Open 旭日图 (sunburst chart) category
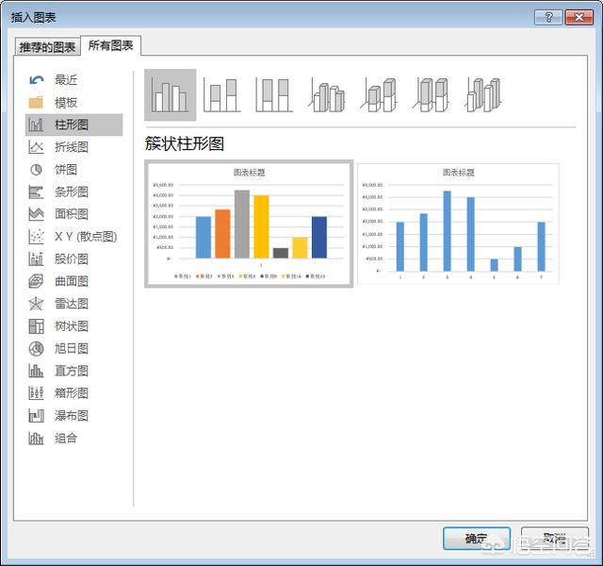The width and height of the screenshot is (603, 566). (x=72, y=348)
